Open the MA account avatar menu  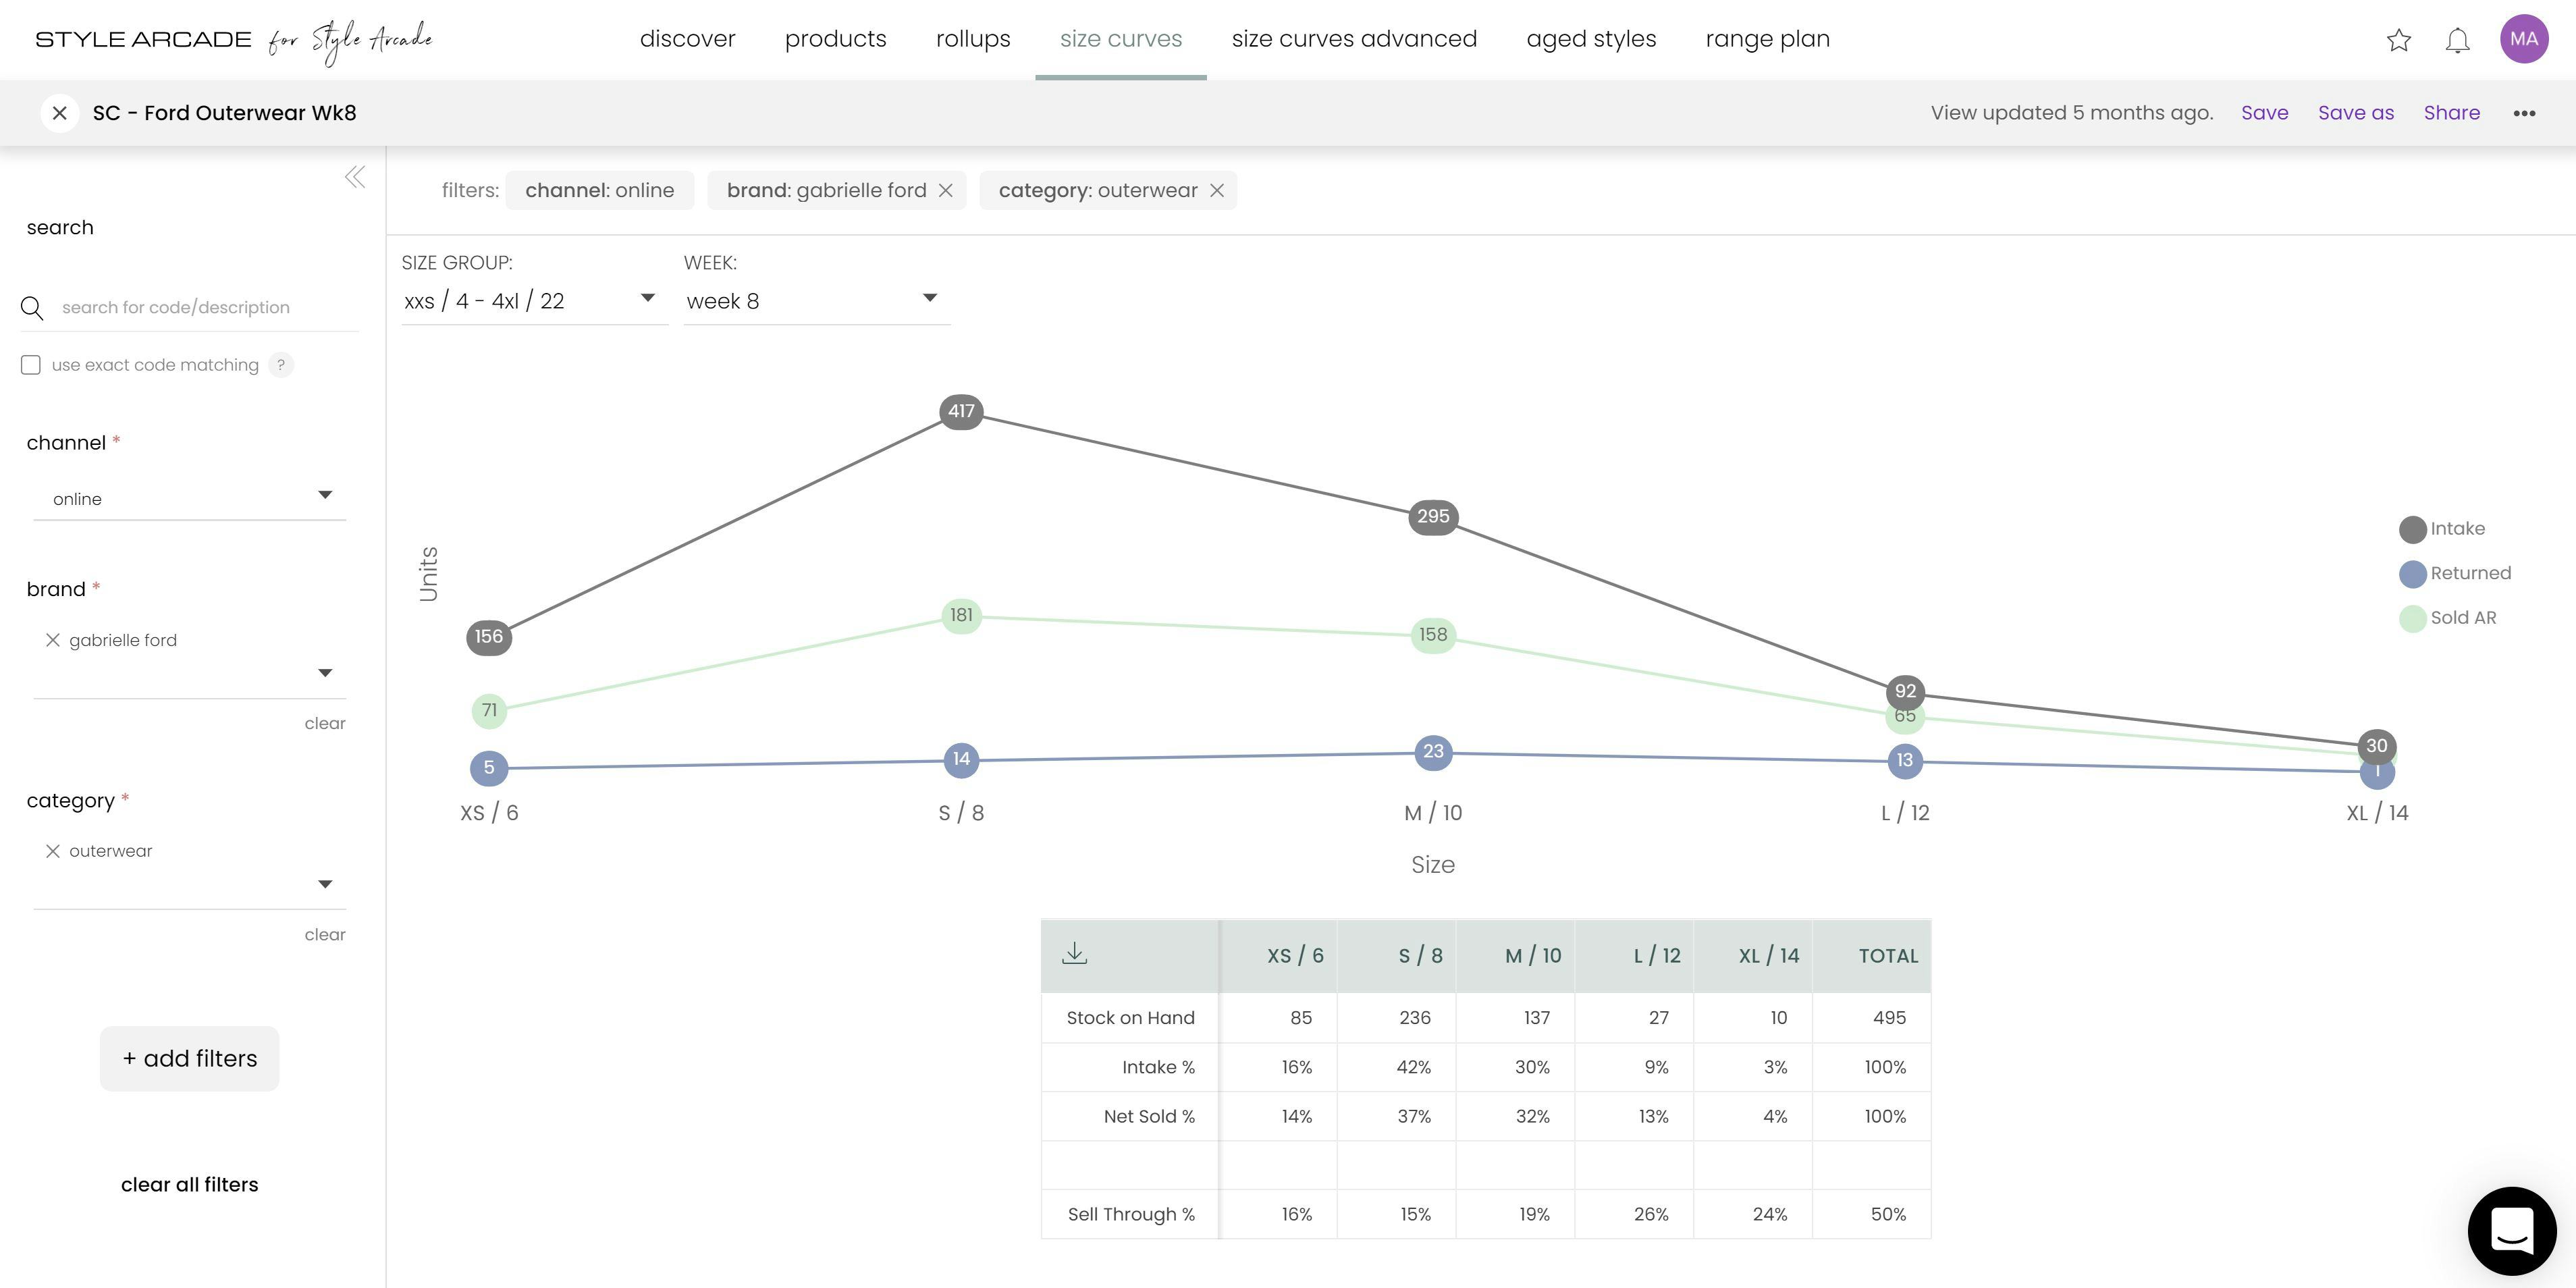2524,40
